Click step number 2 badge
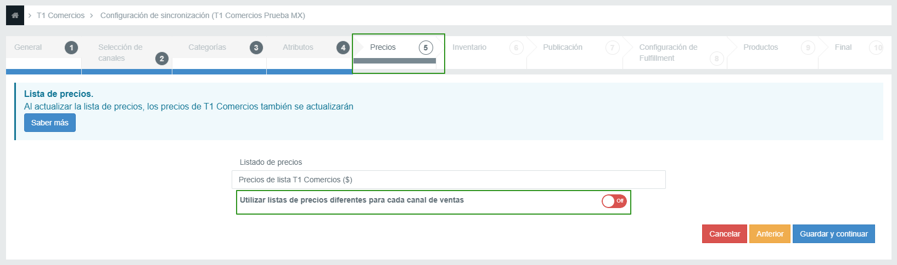 click(161, 59)
